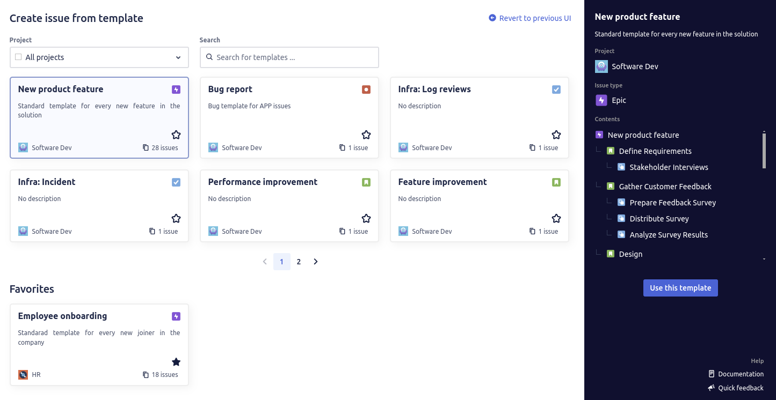Click the green story icon on Performance improvement card
The height and width of the screenshot is (400, 776).
click(x=366, y=182)
